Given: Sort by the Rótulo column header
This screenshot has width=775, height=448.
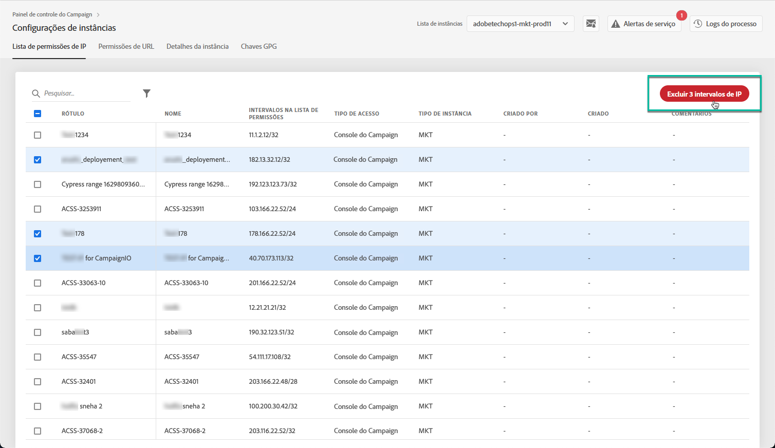Looking at the screenshot, I should (x=73, y=114).
